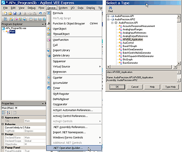182x152 pixels.
Task: Click the Main [Main] - M object selector field
Action: [24, 108]
